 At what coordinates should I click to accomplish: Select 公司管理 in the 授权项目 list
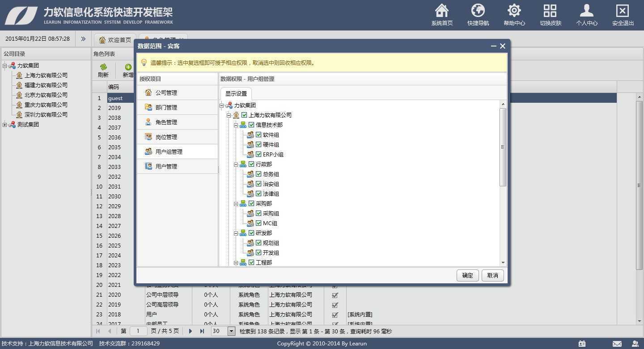pyautogui.click(x=177, y=93)
